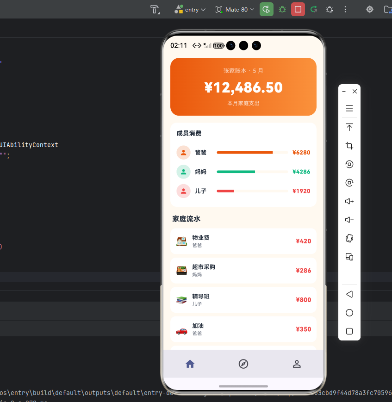Click the 爸爸 orange spending progress bar
392x402 pixels.
click(252, 153)
